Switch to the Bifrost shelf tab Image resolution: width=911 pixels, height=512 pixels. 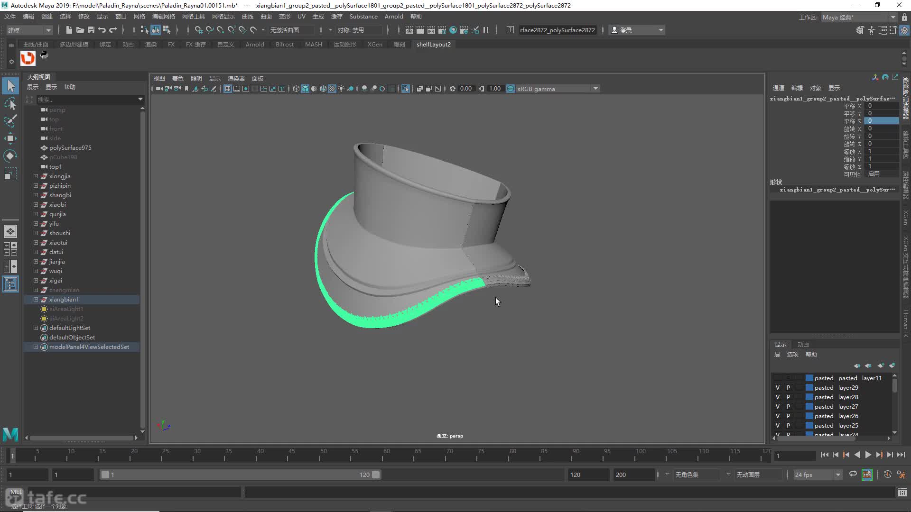tap(285, 44)
